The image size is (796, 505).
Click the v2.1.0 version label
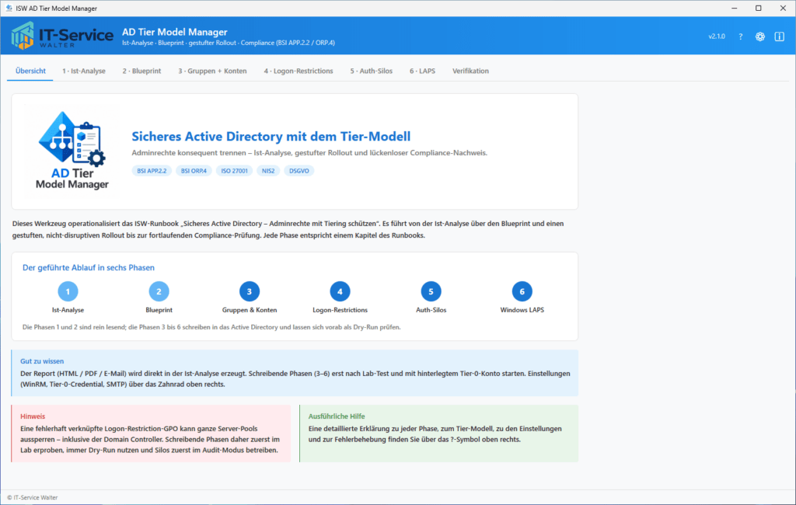click(717, 37)
